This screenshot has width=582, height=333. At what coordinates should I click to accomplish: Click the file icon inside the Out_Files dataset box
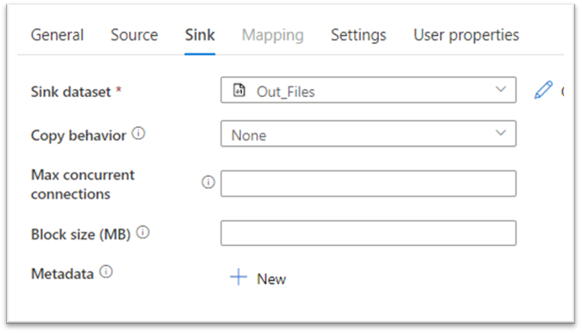click(x=240, y=91)
